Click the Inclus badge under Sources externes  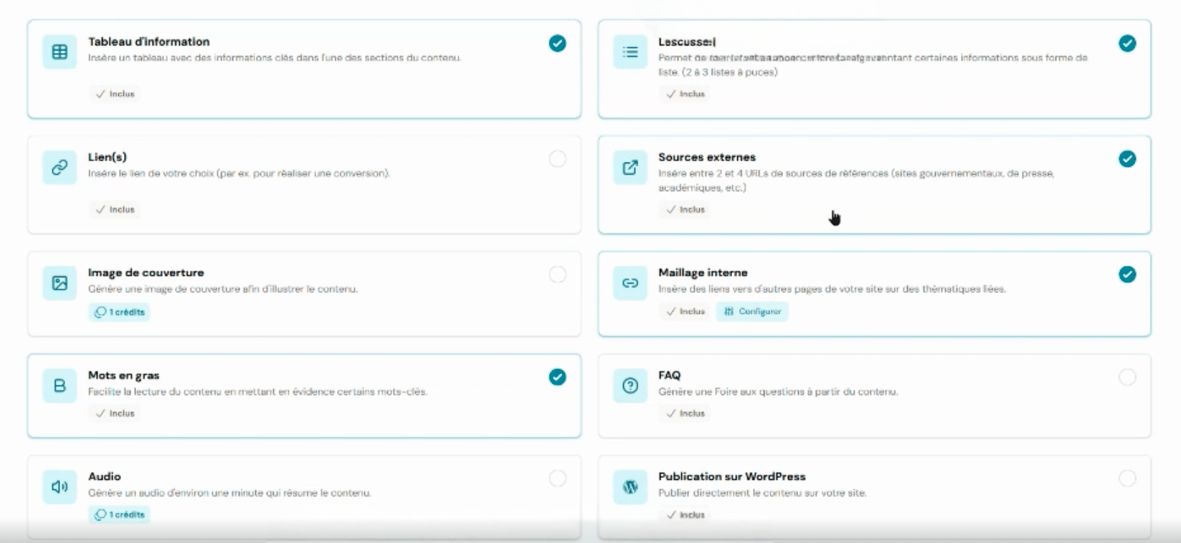[685, 209]
